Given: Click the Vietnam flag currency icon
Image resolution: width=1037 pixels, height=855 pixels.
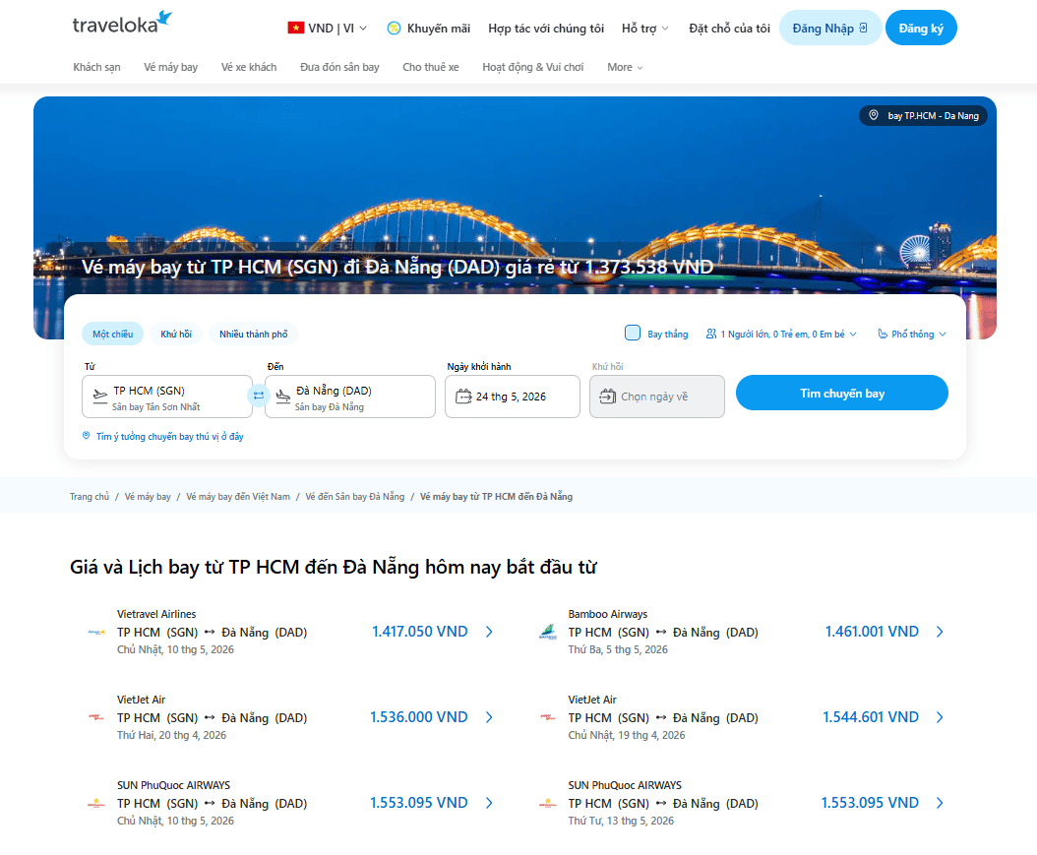Looking at the screenshot, I should click(295, 29).
